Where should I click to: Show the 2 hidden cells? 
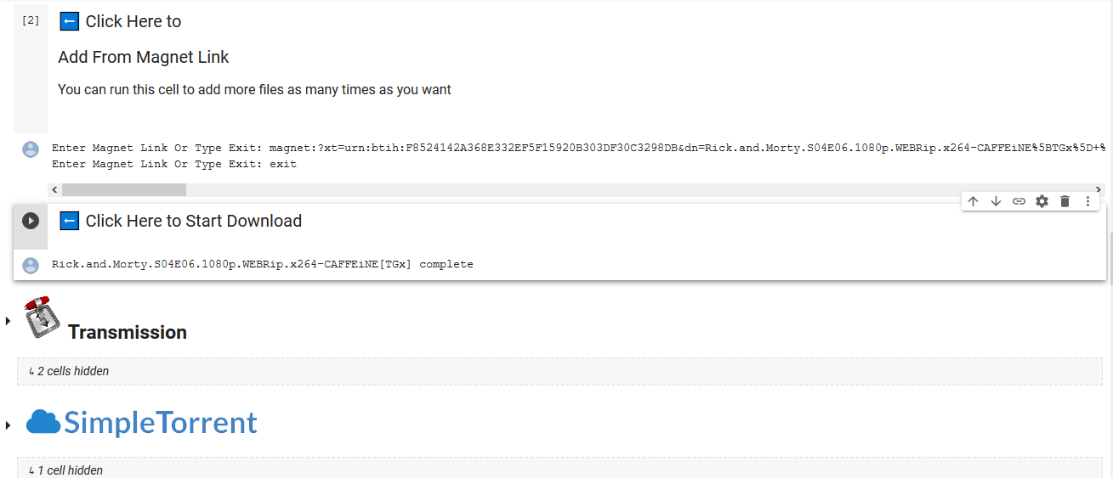(68, 371)
